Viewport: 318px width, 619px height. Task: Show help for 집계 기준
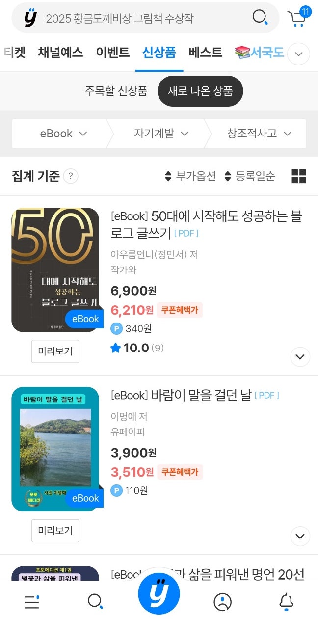[71, 176]
